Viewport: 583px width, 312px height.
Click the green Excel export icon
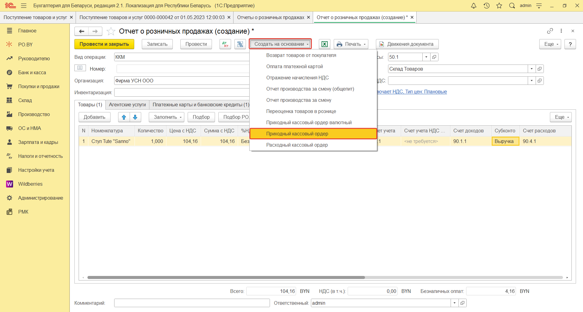tap(324, 44)
